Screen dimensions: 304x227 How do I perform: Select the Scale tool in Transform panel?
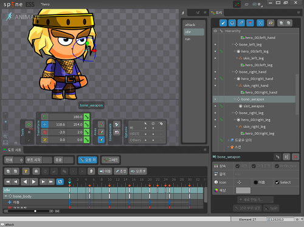[x=45, y=132]
